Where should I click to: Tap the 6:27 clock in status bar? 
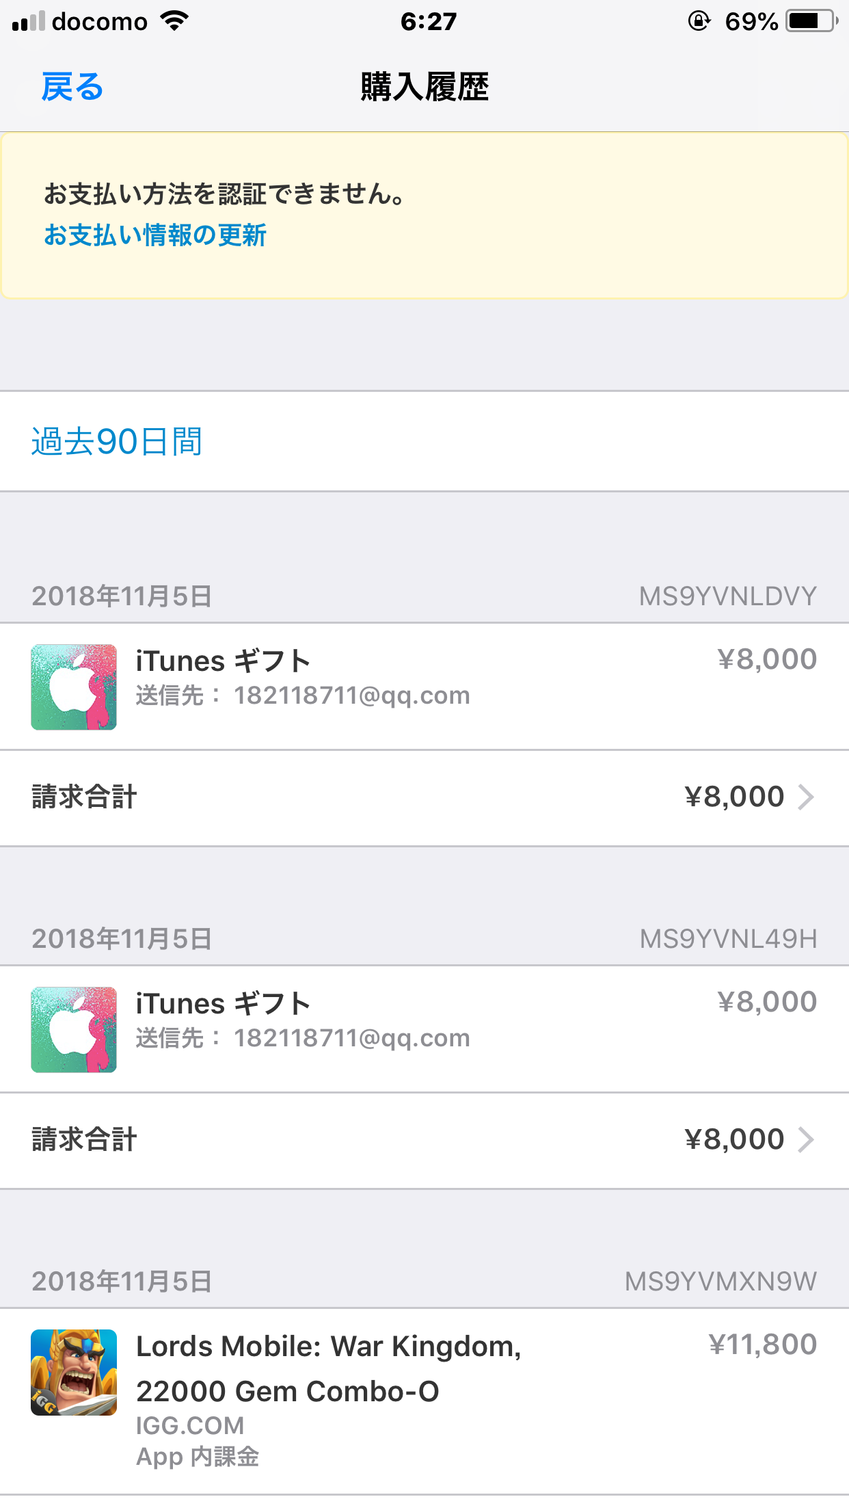pyautogui.click(x=429, y=22)
